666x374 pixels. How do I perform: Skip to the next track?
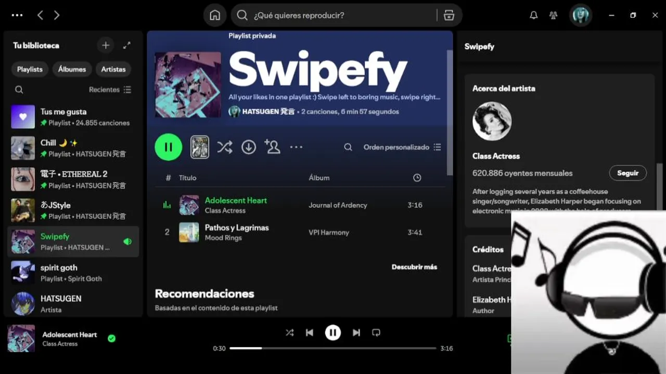[356, 332]
